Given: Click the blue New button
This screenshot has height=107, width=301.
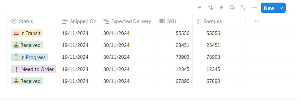Looking at the screenshot, I should click(x=269, y=8).
